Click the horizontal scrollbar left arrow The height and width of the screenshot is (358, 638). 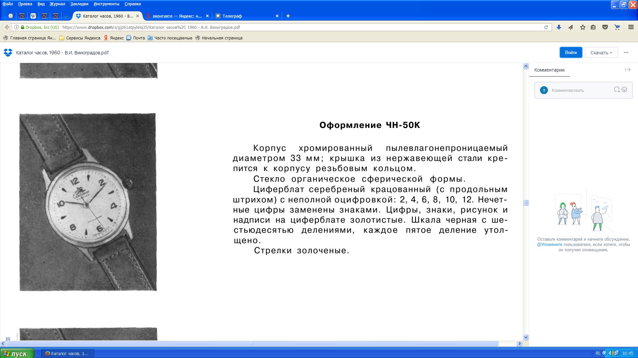pyautogui.click(x=3, y=344)
